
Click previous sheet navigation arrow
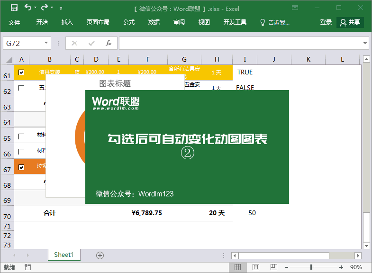[x=15, y=255]
